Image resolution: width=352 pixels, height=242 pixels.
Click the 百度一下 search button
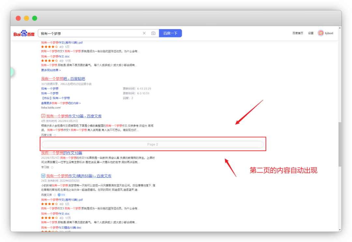pos(170,33)
